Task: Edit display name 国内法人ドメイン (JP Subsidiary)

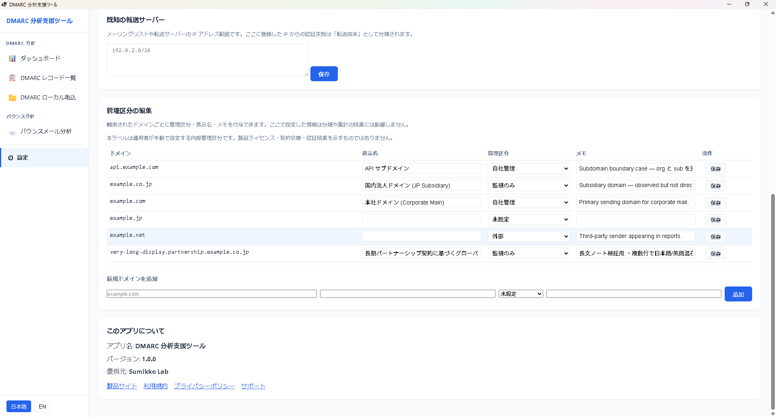Action: (x=422, y=185)
